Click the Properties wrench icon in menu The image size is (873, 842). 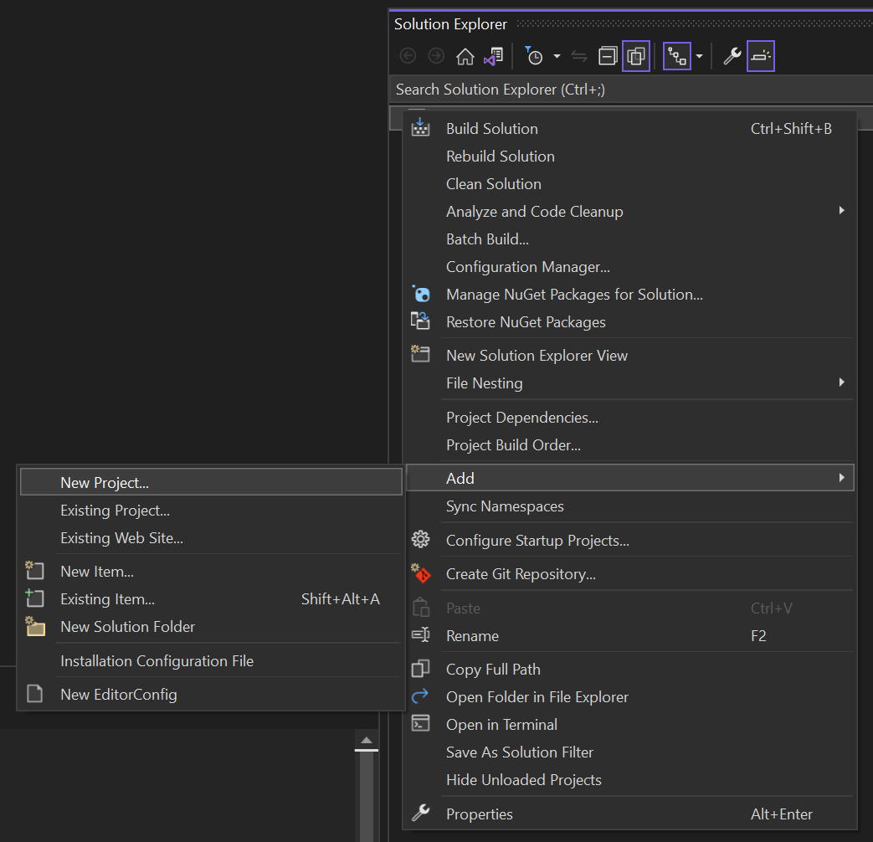pyautogui.click(x=420, y=813)
